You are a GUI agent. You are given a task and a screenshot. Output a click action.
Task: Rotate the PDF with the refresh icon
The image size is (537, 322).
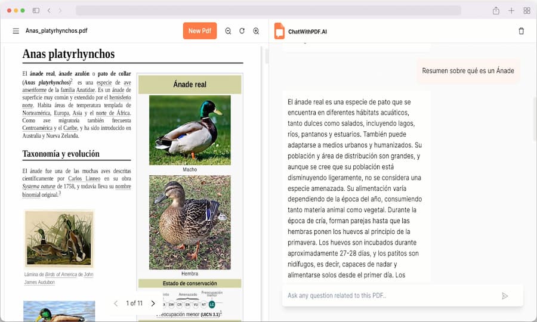pyautogui.click(x=242, y=31)
